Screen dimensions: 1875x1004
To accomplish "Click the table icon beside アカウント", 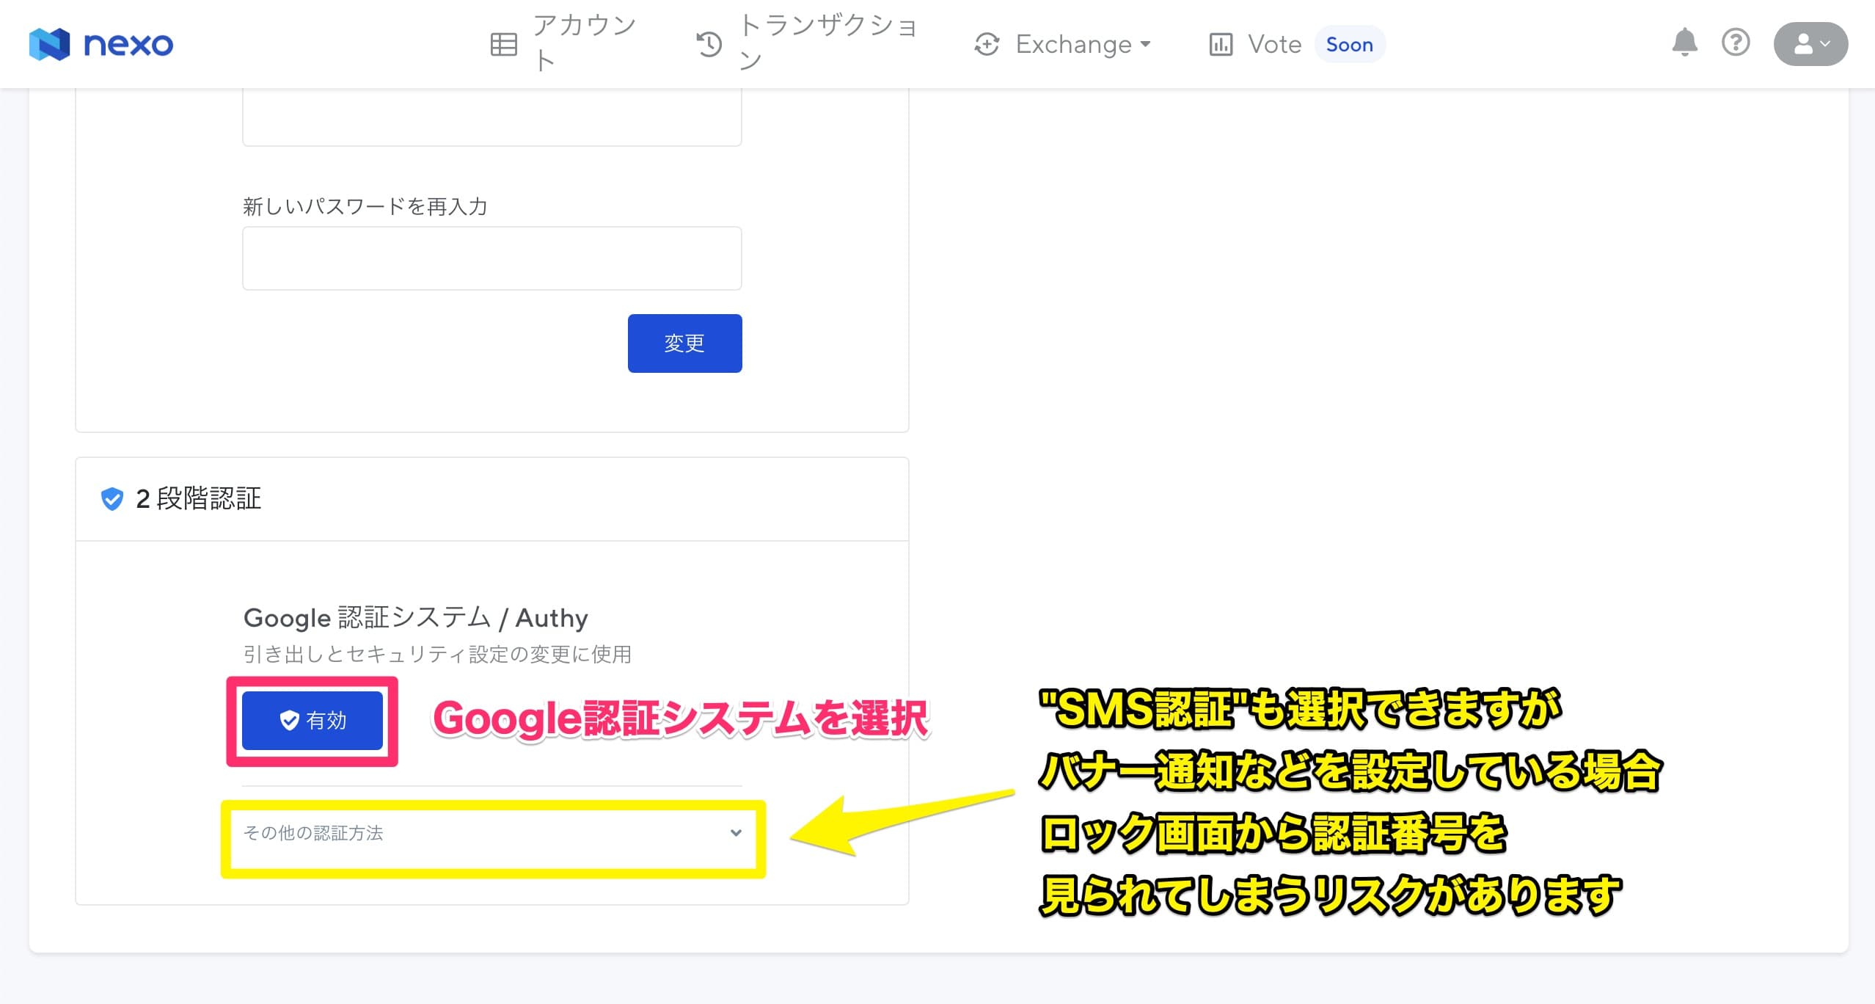I will tap(504, 44).
